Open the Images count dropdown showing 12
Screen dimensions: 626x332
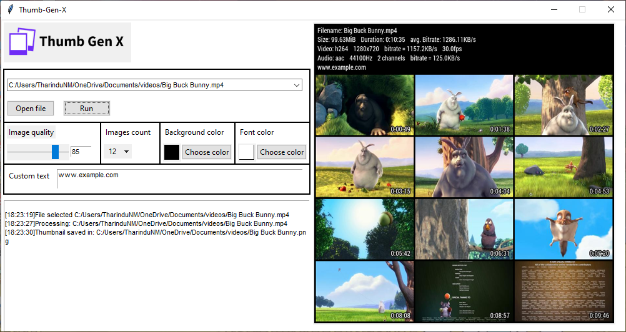click(118, 152)
